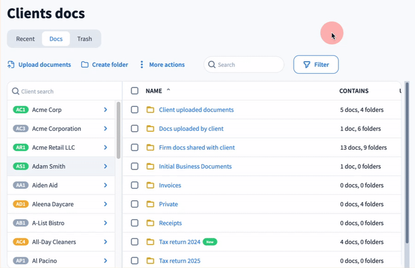The height and width of the screenshot is (268, 415).
Task: Open the Trash tab
Action: click(85, 39)
